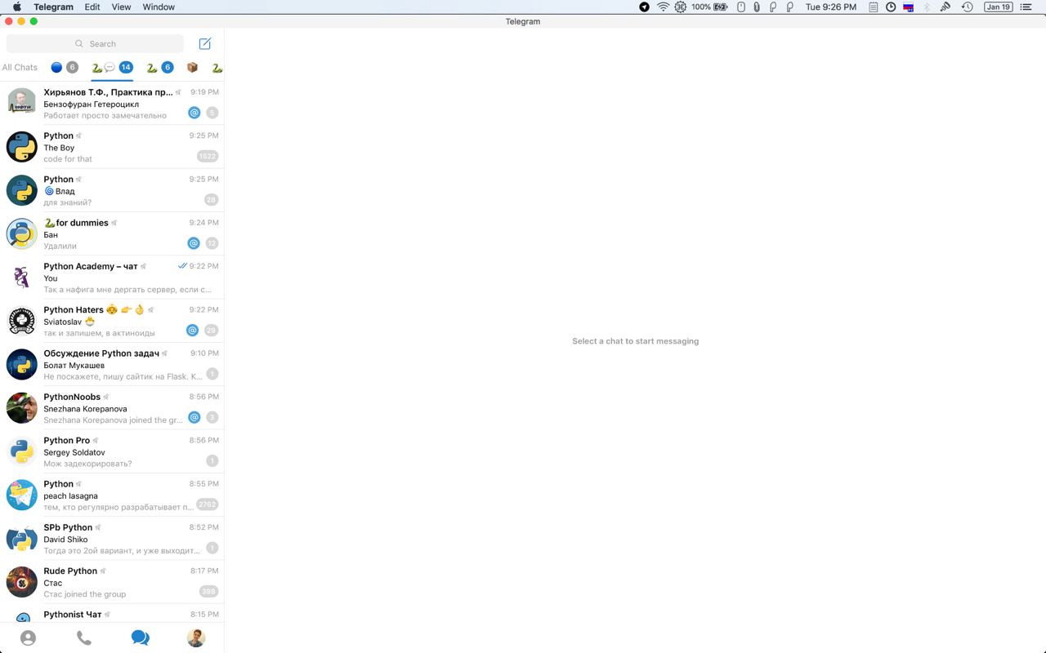
Task: Open the PythonNoobs chat
Action: coord(112,408)
